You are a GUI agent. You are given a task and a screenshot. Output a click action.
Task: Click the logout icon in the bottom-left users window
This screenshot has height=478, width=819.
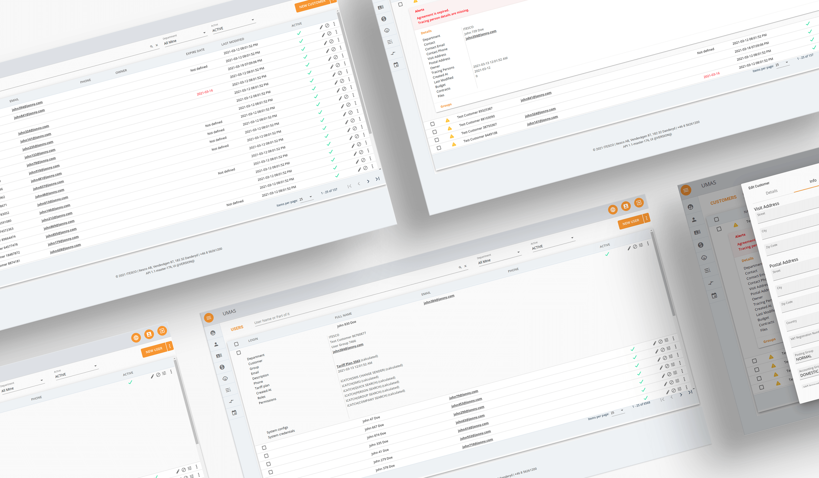pos(162,331)
